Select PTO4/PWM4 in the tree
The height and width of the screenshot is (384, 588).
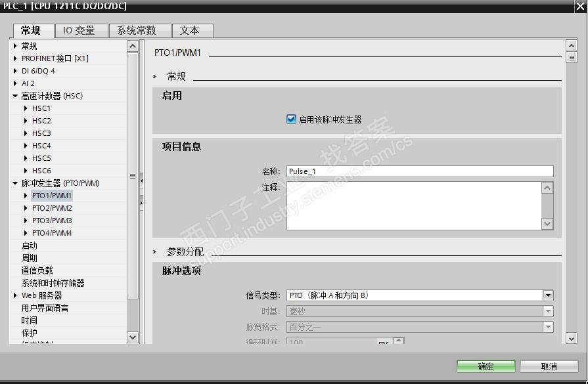(x=52, y=232)
